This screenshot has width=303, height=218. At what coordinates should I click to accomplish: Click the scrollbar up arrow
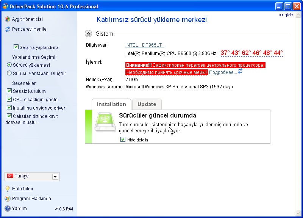coord(298,15)
